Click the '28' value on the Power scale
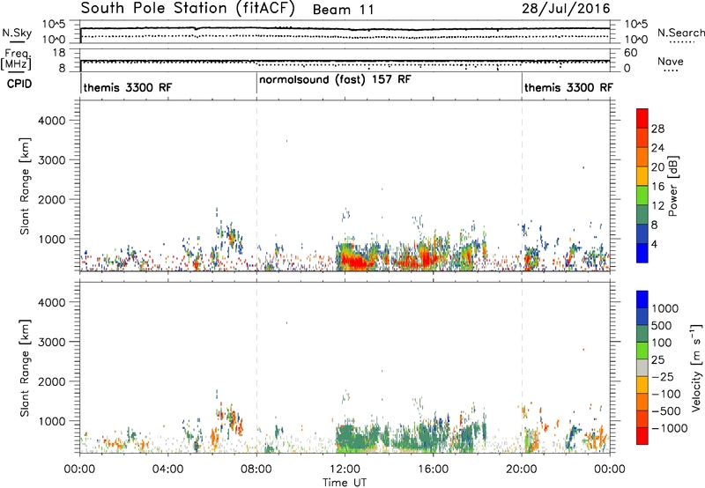This screenshot has height=488, width=705. (x=657, y=129)
